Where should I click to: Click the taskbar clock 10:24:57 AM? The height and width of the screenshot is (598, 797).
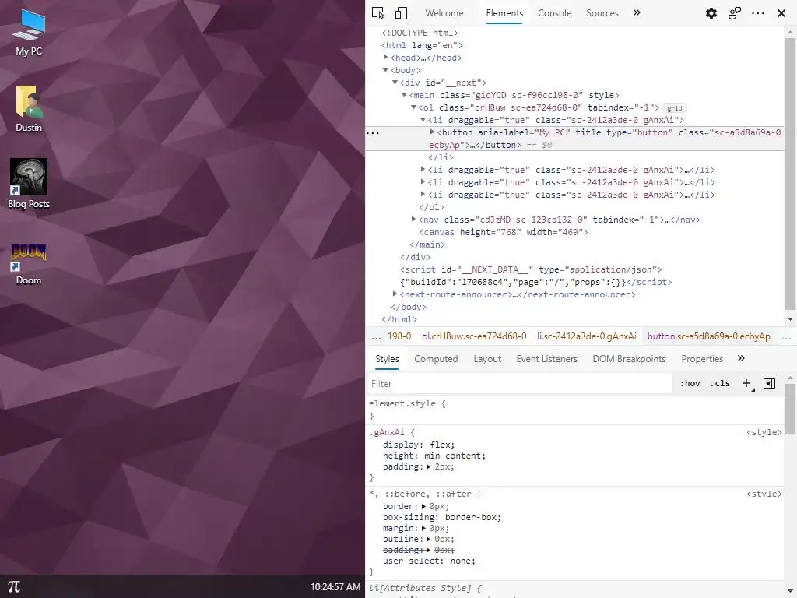pyautogui.click(x=335, y=587)
